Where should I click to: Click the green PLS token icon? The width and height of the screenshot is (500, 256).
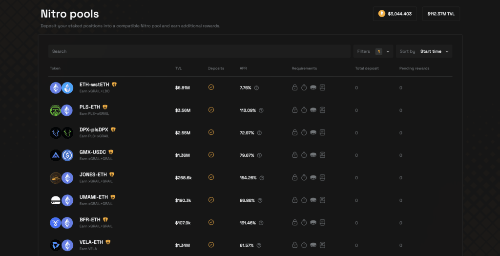[56, 110]
